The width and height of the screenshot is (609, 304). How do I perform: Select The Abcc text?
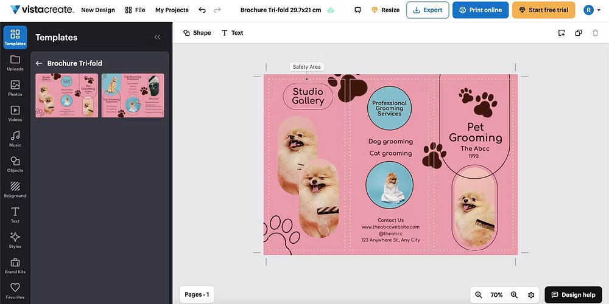tap(474, 148)
